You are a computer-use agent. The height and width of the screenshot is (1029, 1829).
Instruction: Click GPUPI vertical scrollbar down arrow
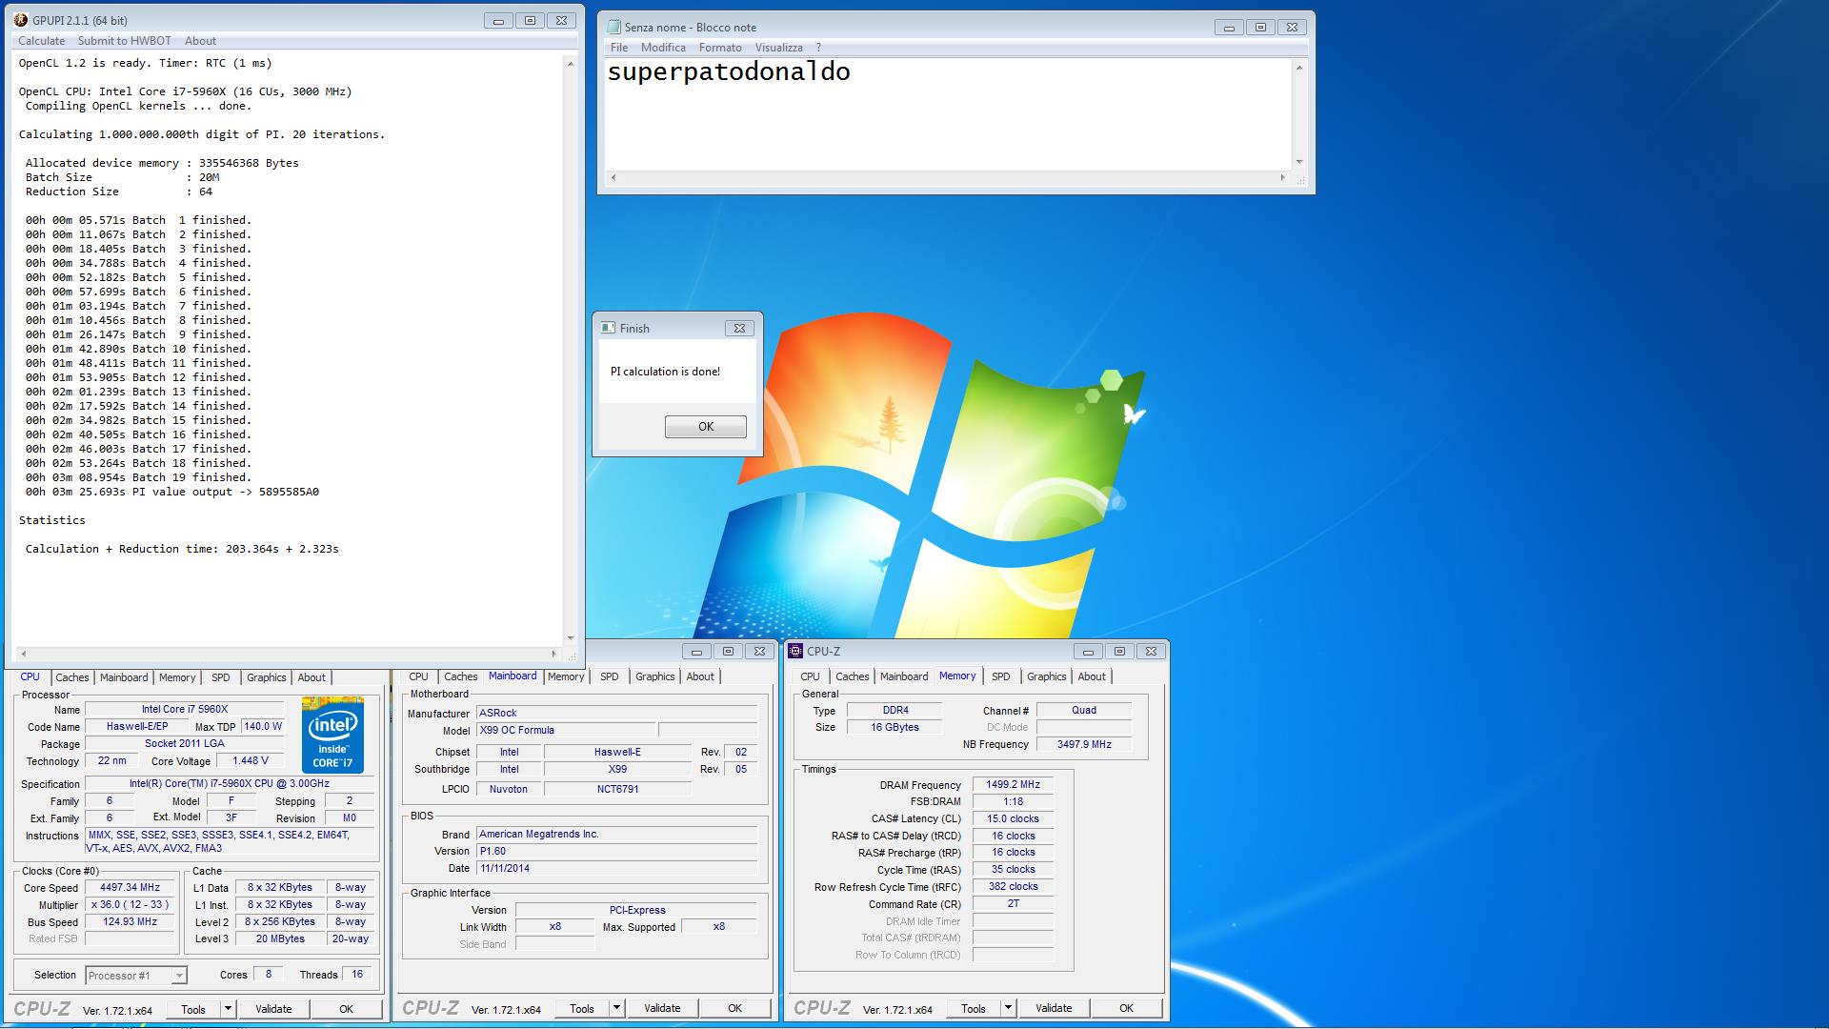(x=571, y=638)
